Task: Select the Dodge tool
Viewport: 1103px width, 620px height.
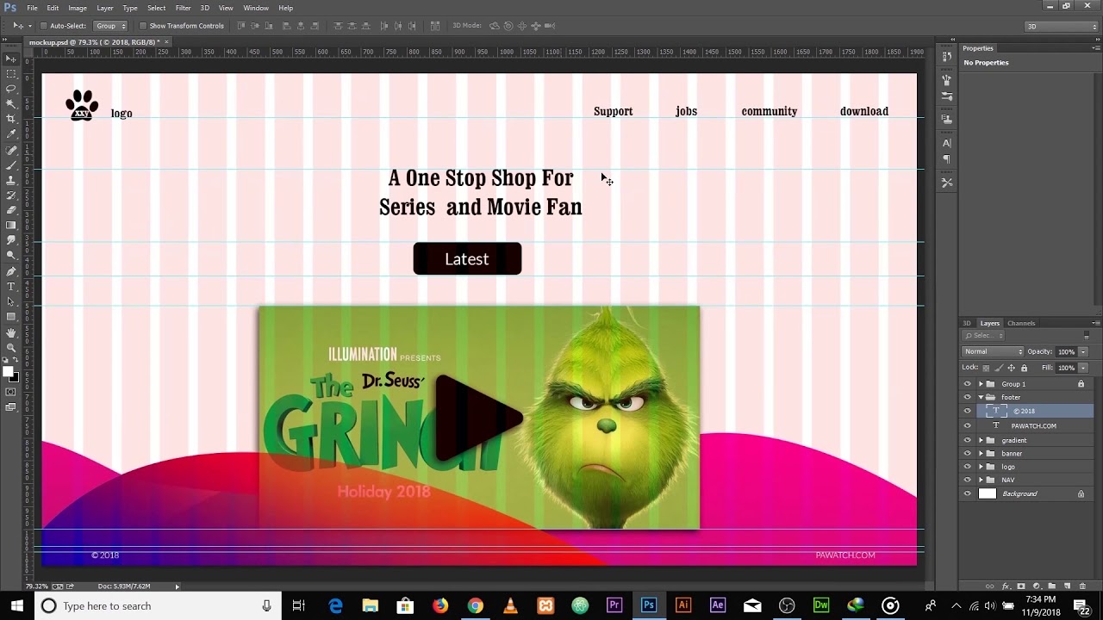Action: point(10,256)
